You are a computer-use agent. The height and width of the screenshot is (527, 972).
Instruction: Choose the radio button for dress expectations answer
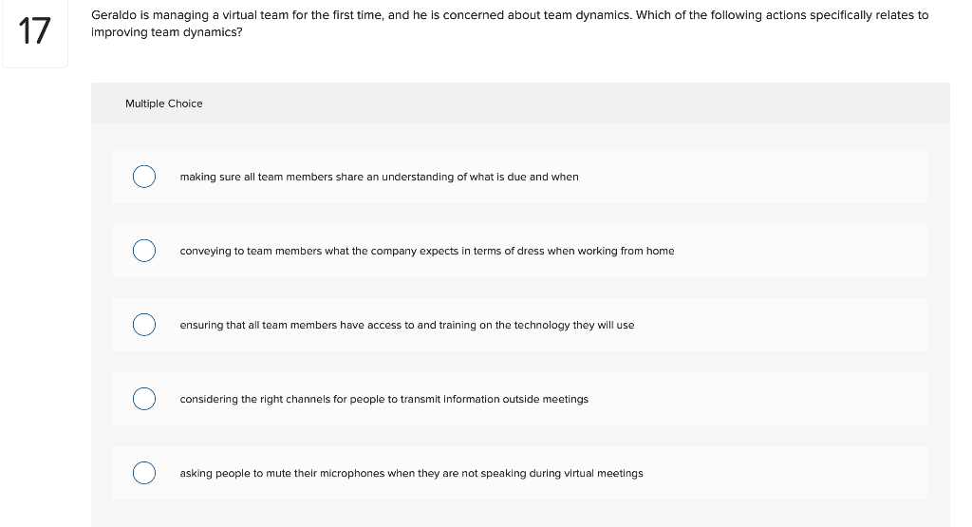click(x=144, y=251)
